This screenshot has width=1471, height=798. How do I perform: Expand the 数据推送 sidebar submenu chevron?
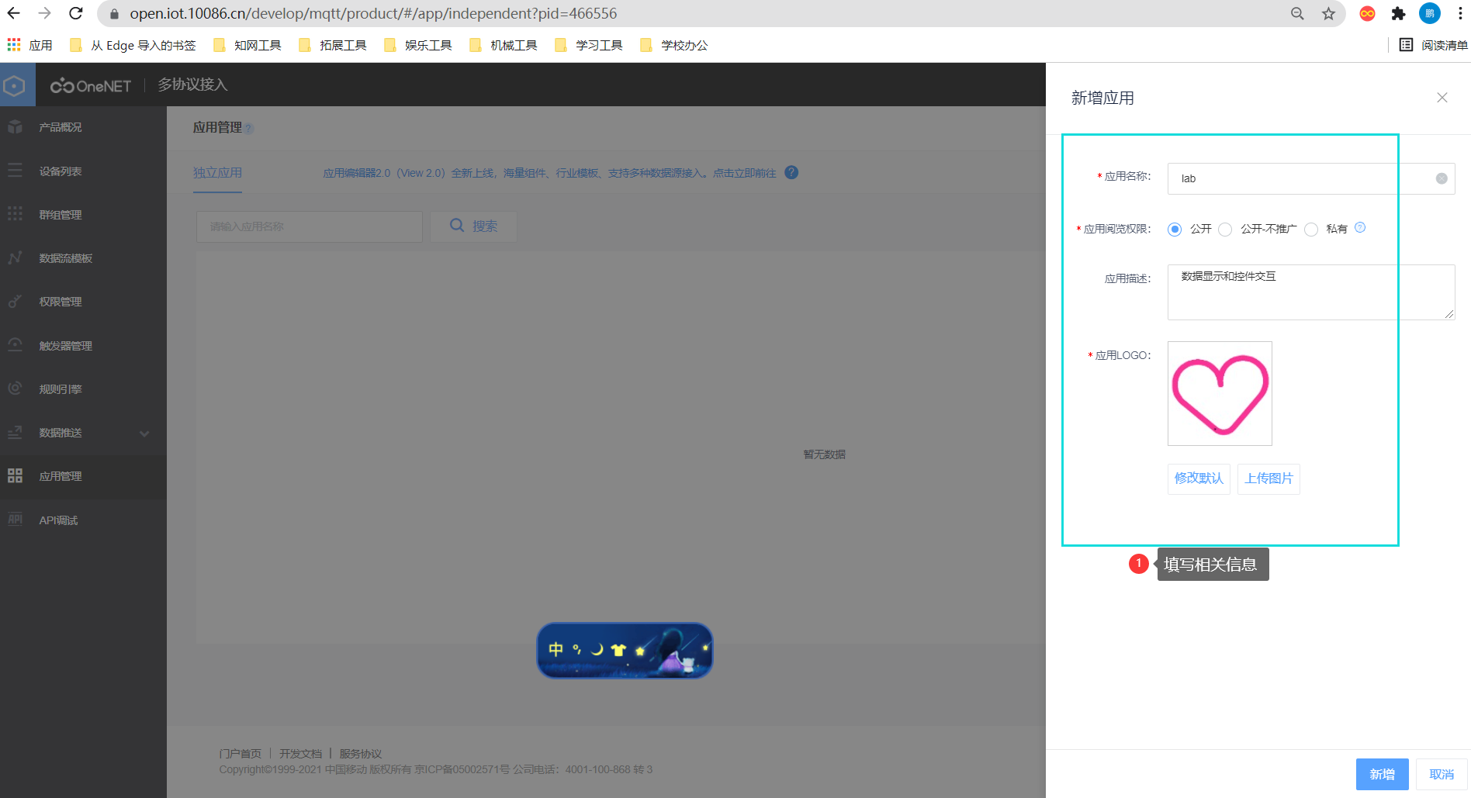point(144,434)
